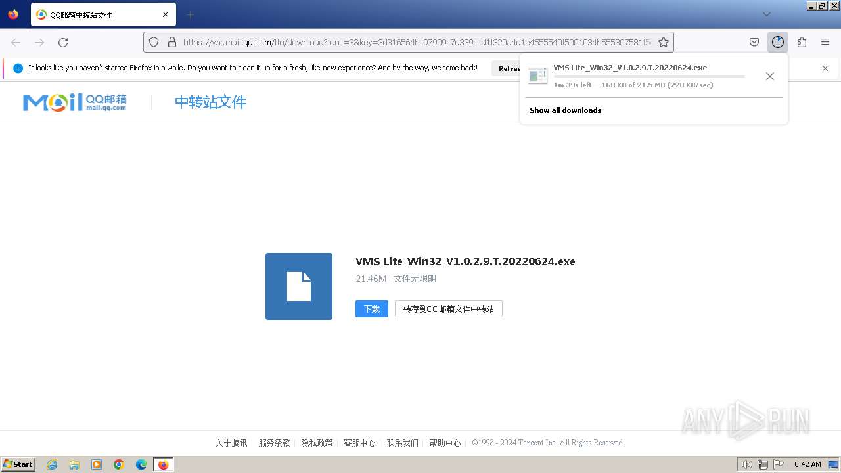
Task: Click the Refresh Firefox button
Action: (506, 68)
